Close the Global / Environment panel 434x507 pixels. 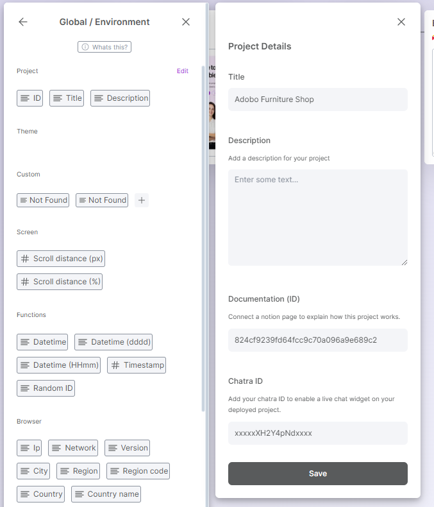[186, 22]
